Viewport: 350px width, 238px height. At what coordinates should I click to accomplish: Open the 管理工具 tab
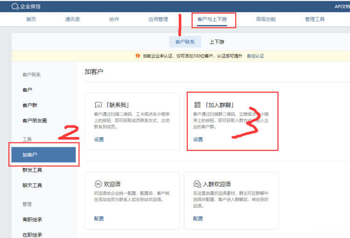(315, 20)
